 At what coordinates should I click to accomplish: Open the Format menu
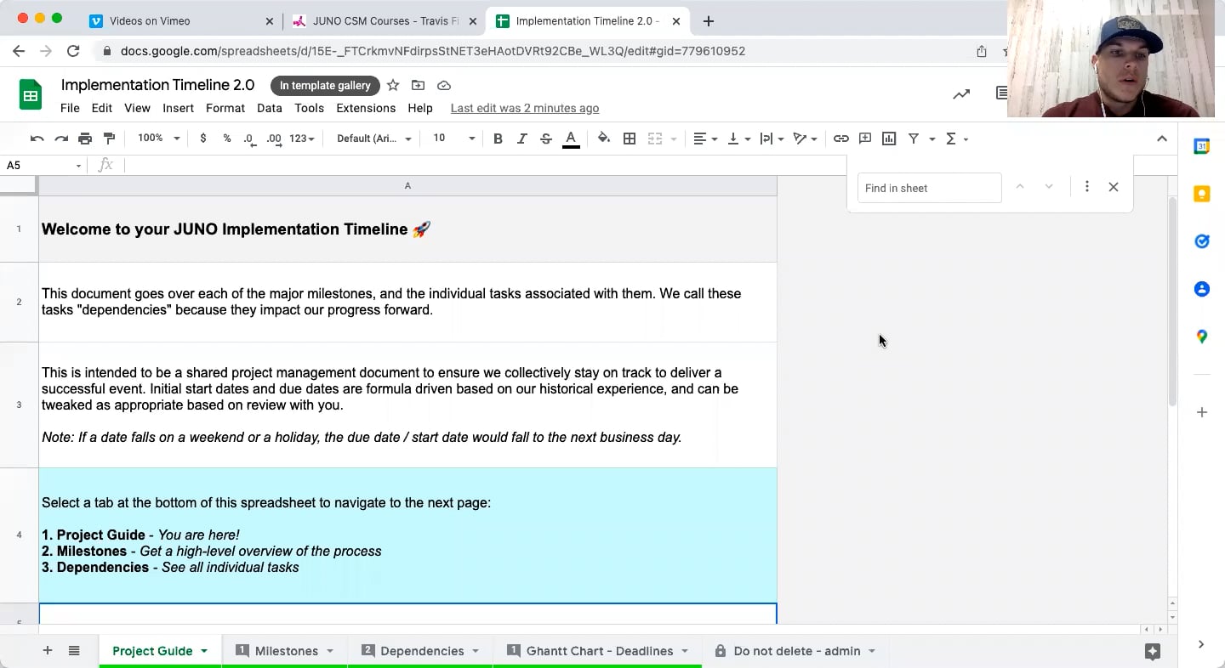(x=225, y=108)
